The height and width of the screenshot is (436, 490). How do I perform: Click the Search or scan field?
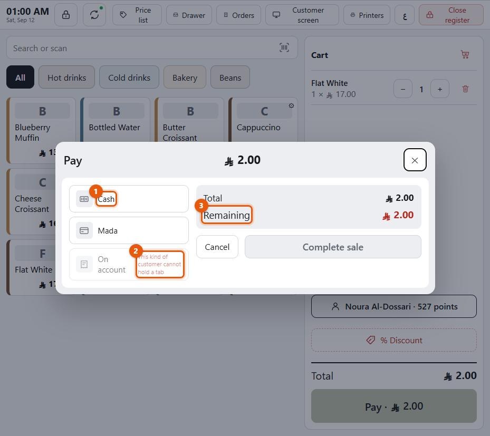click(152, 48)
